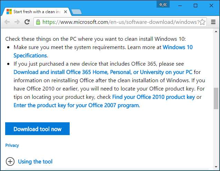Click Find your Office 2010 product key
This screenshot has width=220, height=171.
tap(153, 97)
